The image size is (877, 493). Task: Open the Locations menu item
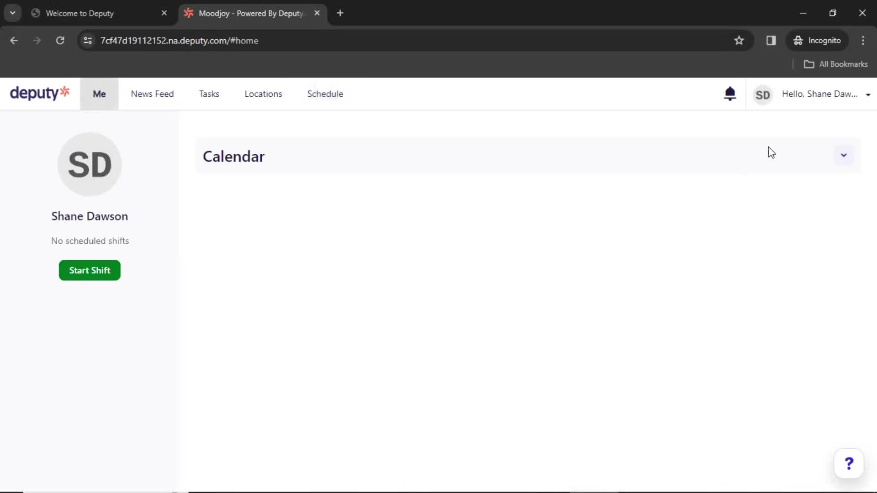(263, 93)
